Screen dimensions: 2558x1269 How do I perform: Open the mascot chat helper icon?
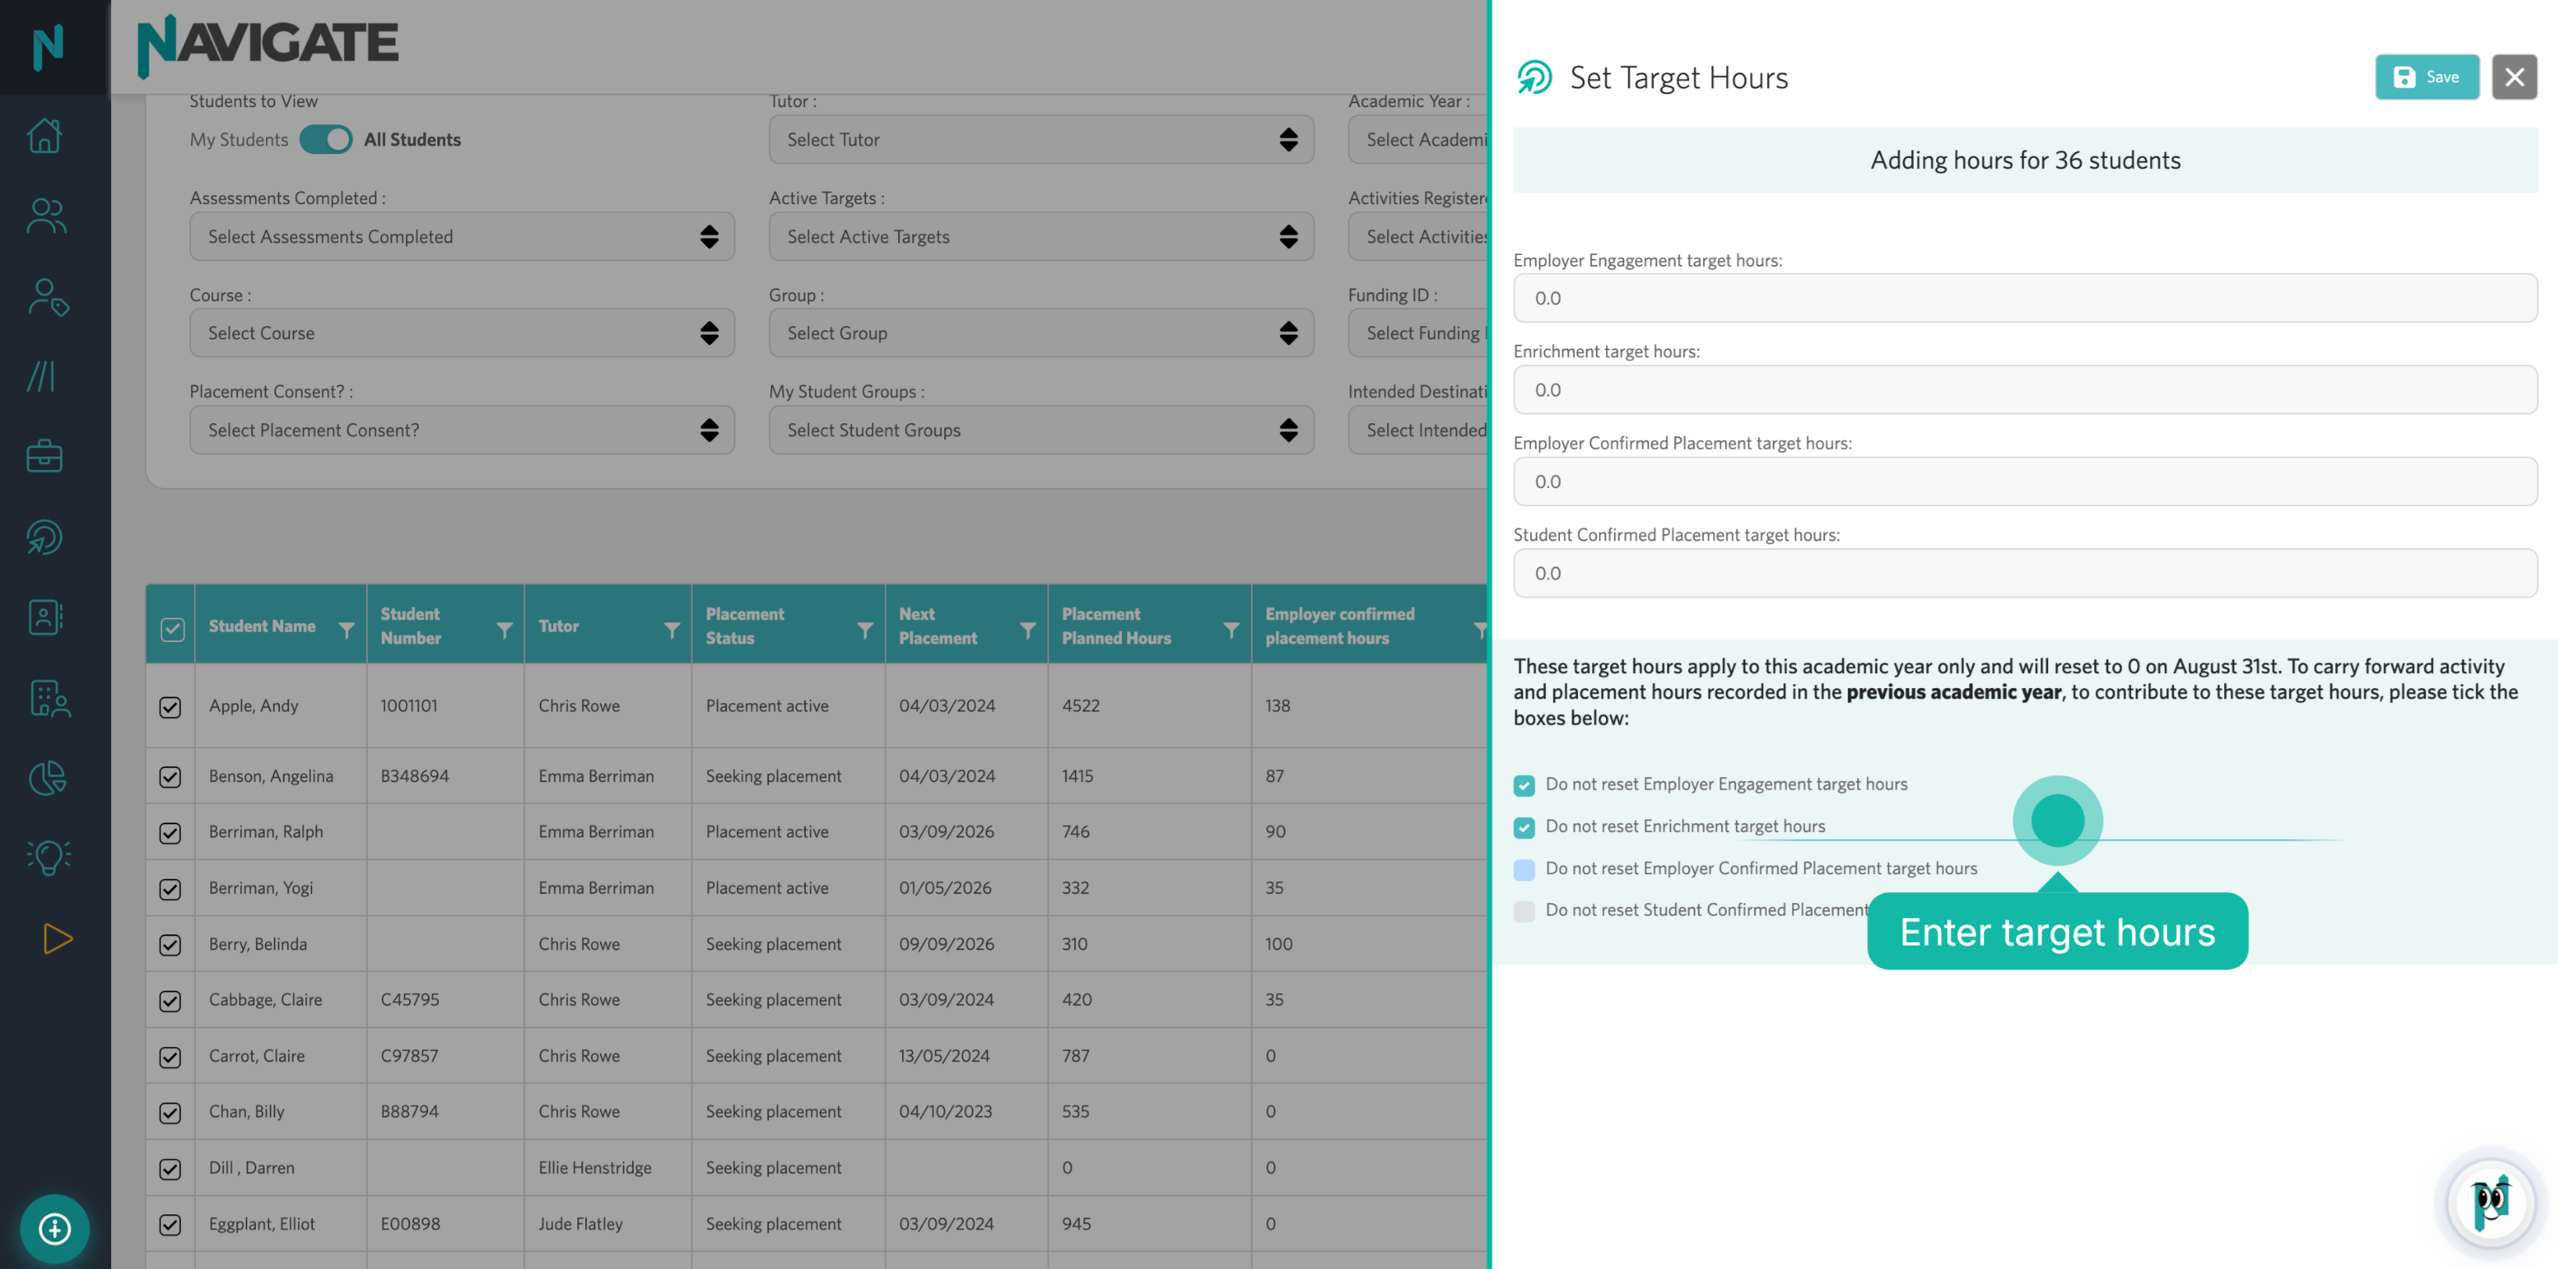2491,1203
